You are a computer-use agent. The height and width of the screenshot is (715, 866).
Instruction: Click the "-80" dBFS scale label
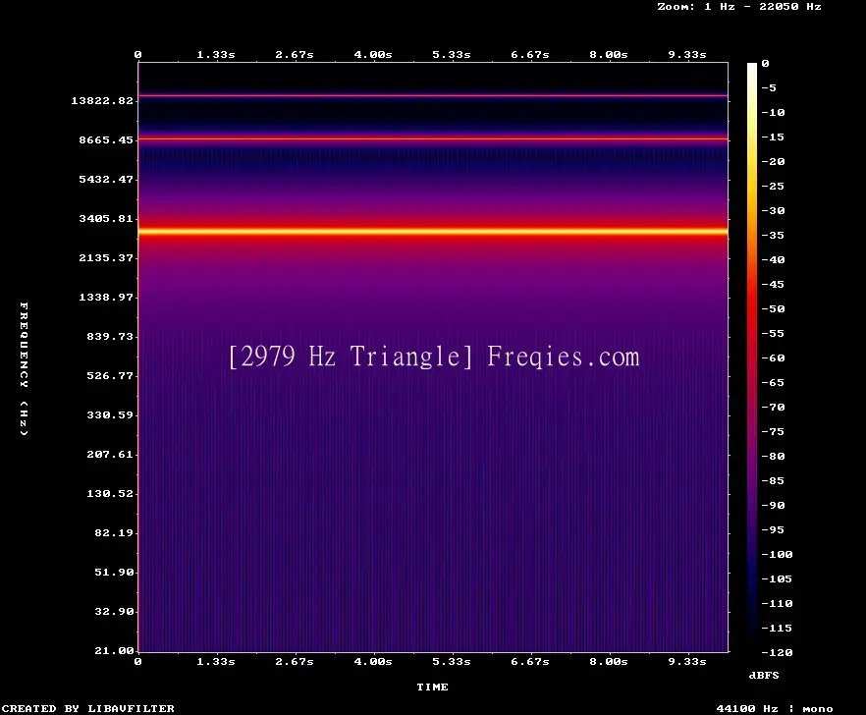pyautogui.click(x=773, y=457)
